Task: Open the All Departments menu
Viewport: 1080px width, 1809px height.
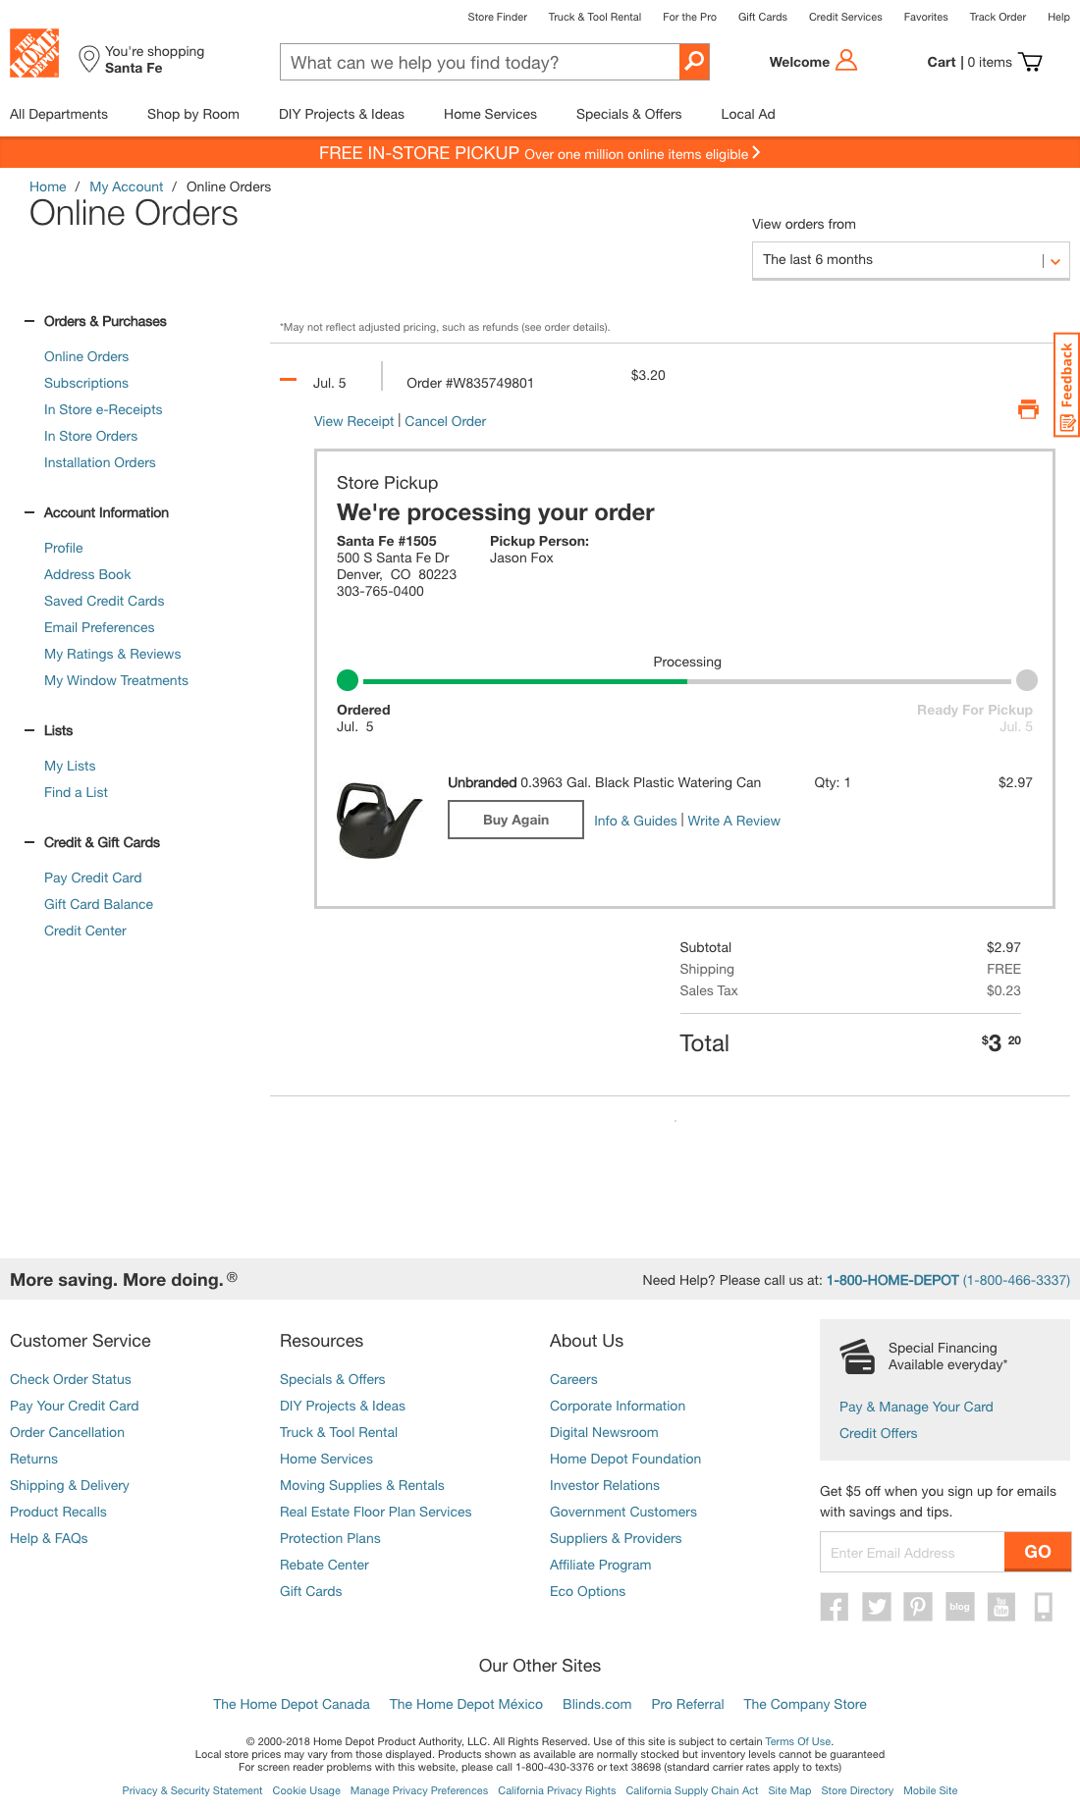Action: tap(59, 114)
